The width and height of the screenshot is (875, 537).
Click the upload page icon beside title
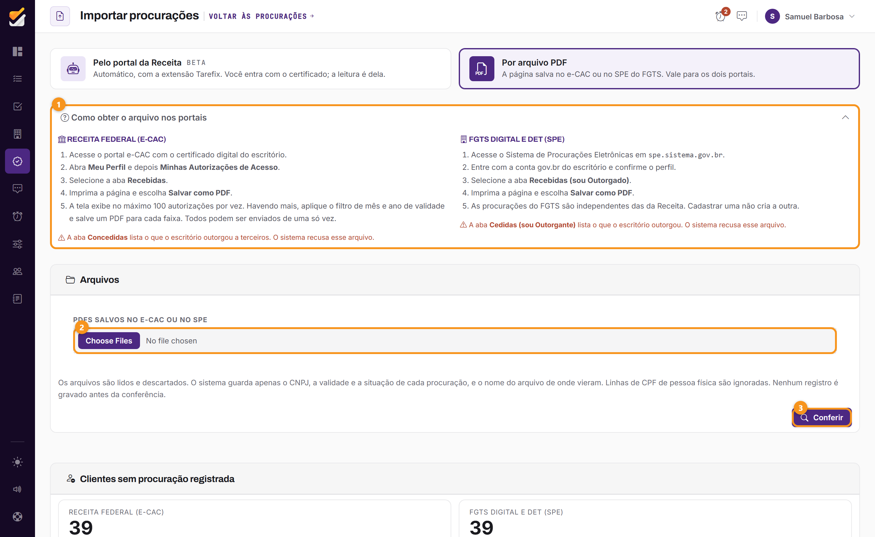60,16
